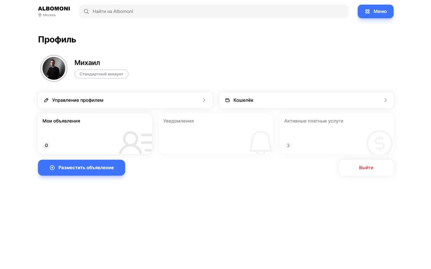Click the Выйти logout button
This screenshot has width=431, height=269.
click(366, 167)
